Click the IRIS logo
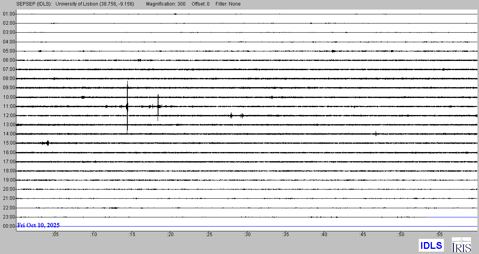The image size is (479, 254). [461, 245]
